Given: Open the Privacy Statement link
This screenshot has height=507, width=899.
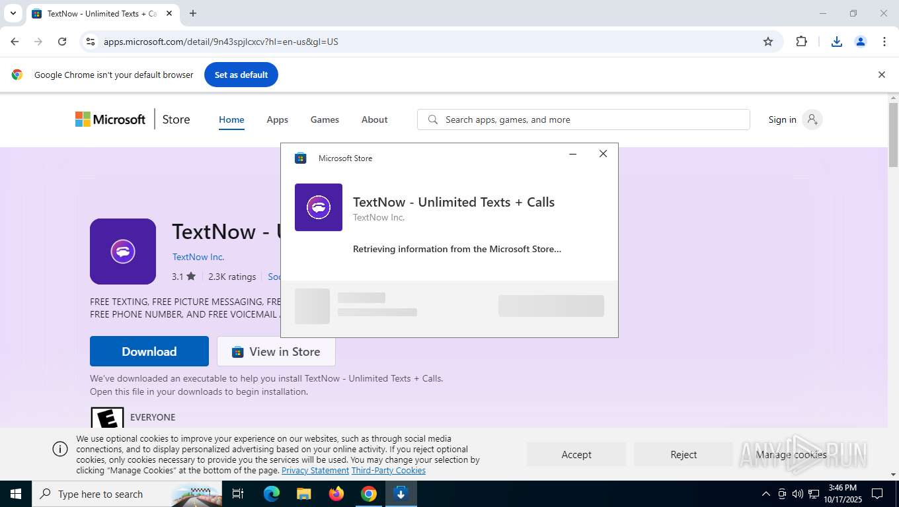Looking at the screenshot, I should click(315, 471).
